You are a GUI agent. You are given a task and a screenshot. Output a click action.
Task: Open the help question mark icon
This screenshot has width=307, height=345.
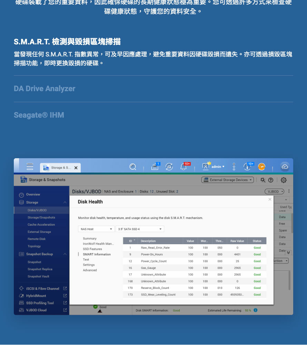(x=270, y=180)
